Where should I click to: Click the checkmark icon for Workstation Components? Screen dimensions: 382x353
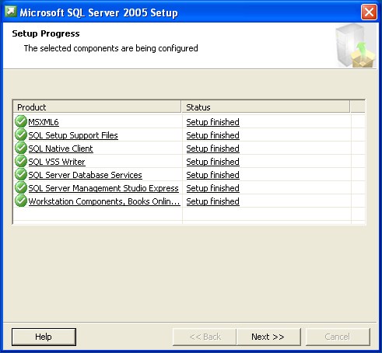(21, 201)
